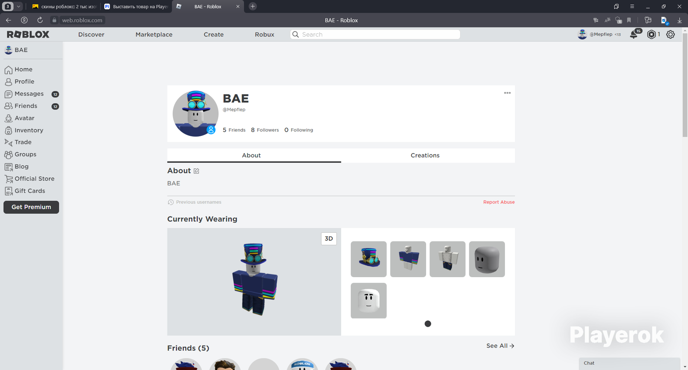View the 8 Followers list
688x370 pixels.
[x=265, y=130]
